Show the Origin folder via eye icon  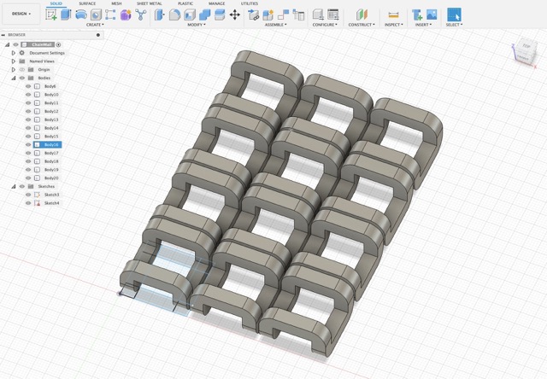(22, 69)
